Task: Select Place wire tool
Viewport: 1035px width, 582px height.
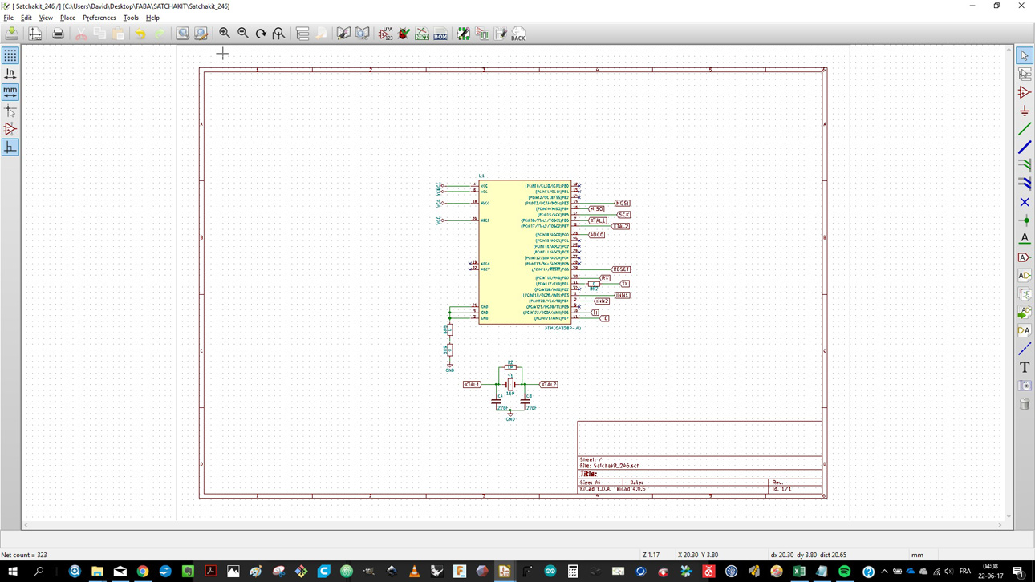Action: pos(1025,129)
